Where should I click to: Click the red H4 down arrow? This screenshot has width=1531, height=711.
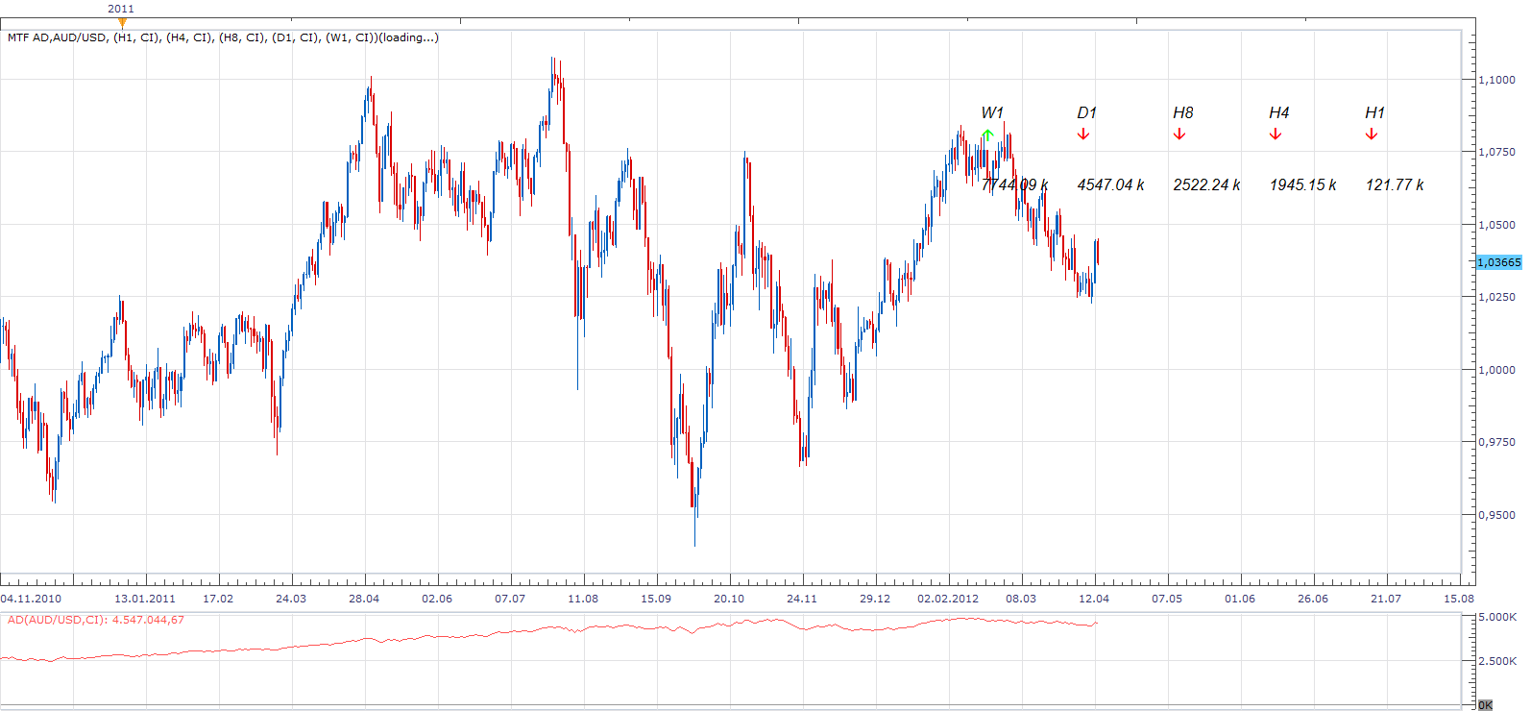pos(1276,135)
